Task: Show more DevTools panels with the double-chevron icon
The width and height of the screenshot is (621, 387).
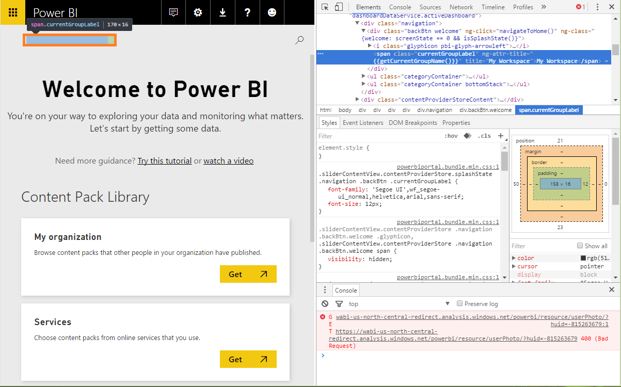Action: [x=544, y=7]
